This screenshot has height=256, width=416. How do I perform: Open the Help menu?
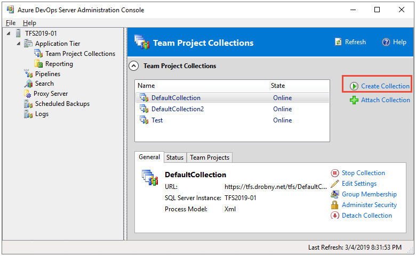pos(29,23)
